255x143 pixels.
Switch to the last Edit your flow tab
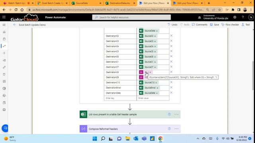click(x=188, y=3)
